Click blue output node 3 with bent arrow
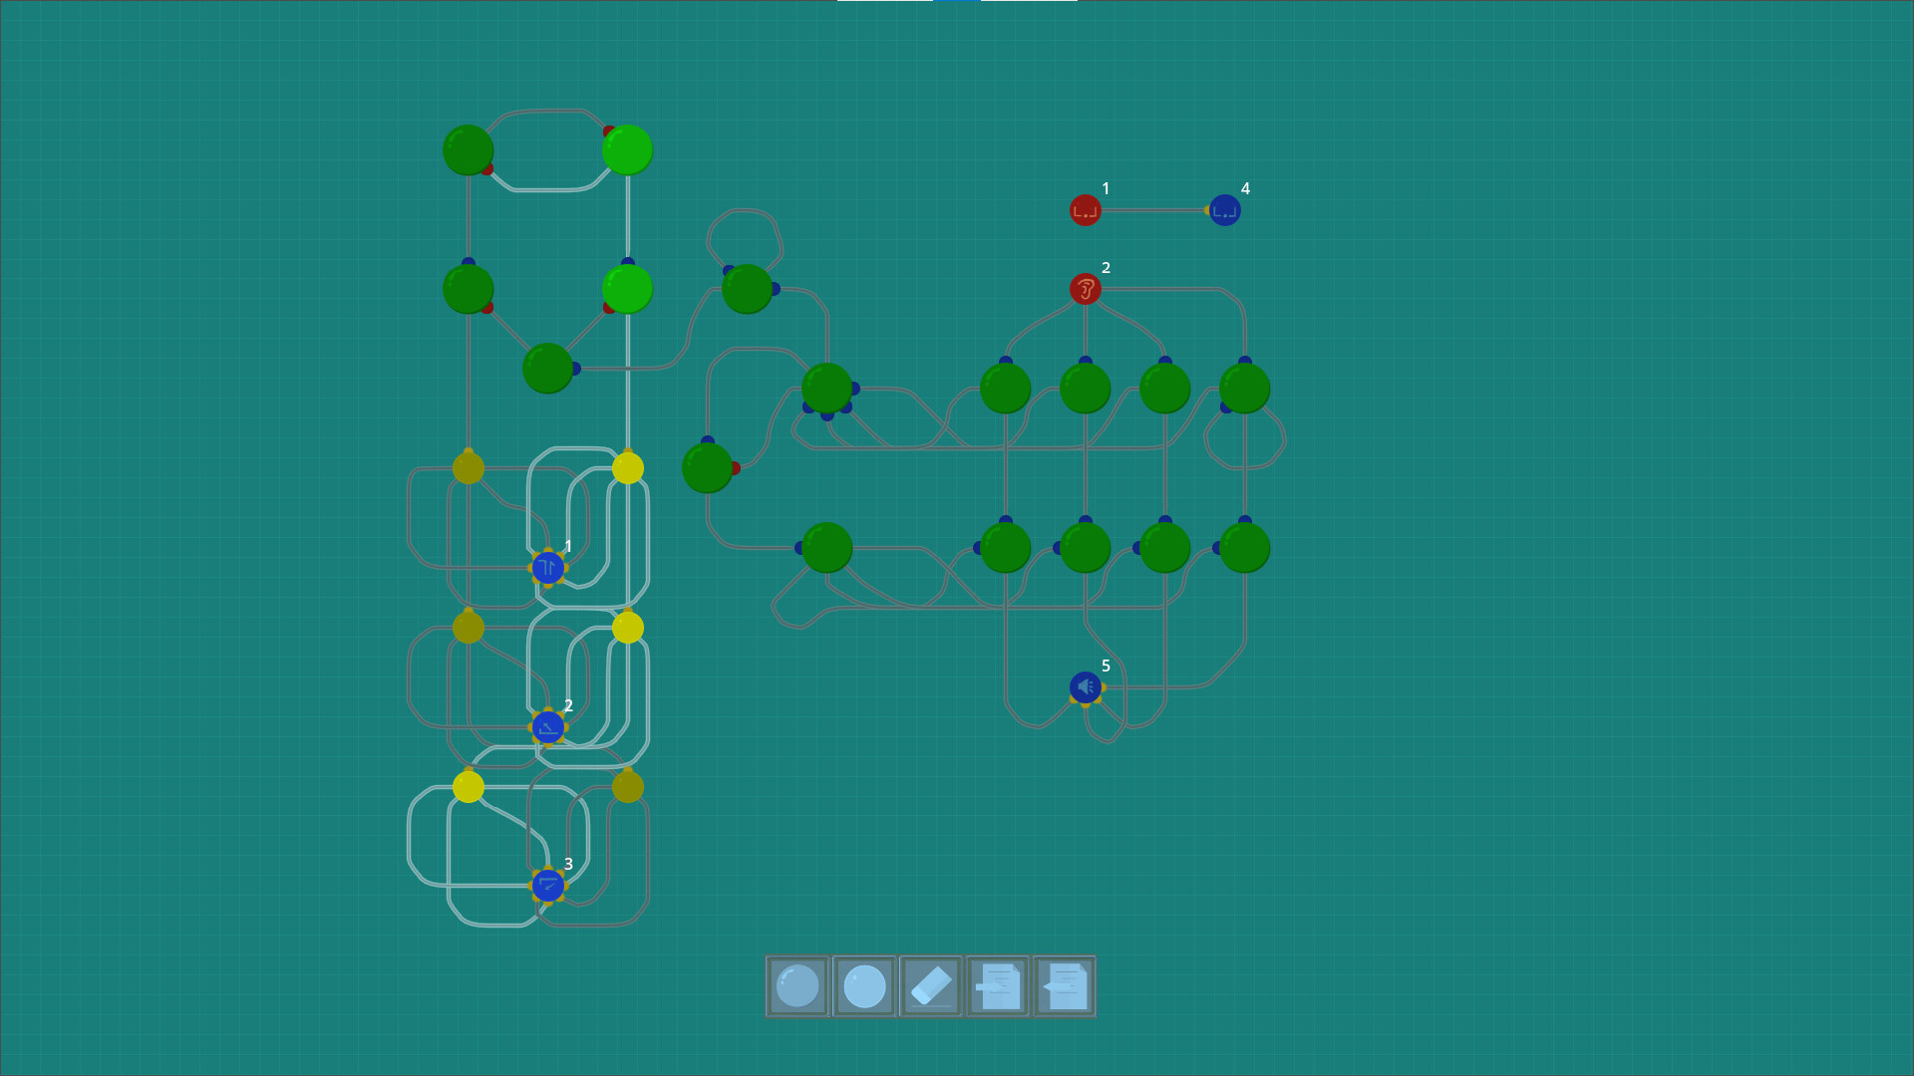The image size is (1914, 1076). [x=547, y=885]
